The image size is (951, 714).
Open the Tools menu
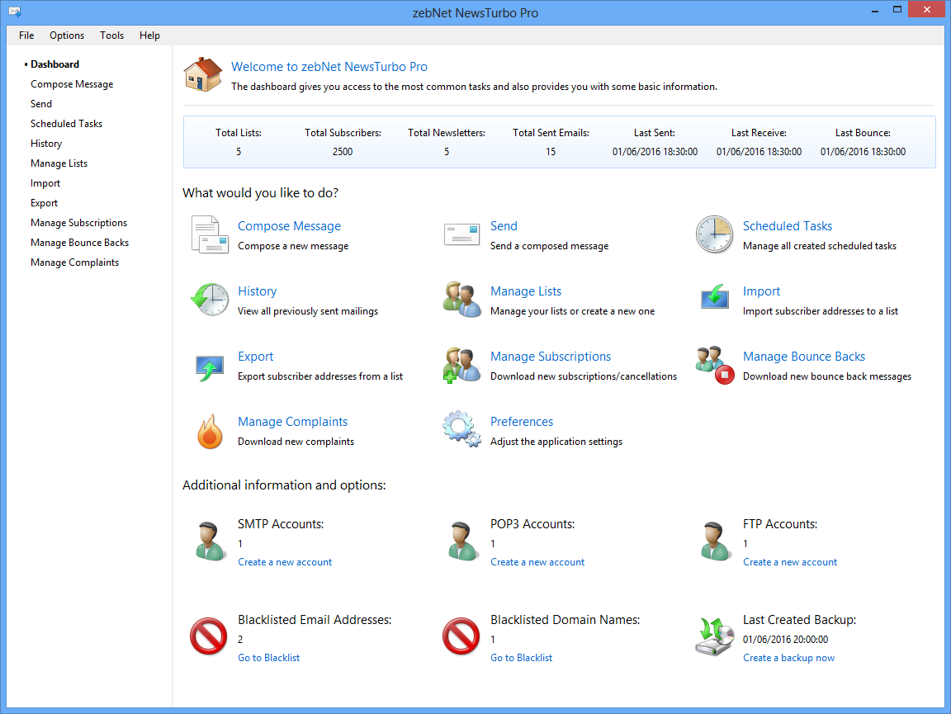111,35
